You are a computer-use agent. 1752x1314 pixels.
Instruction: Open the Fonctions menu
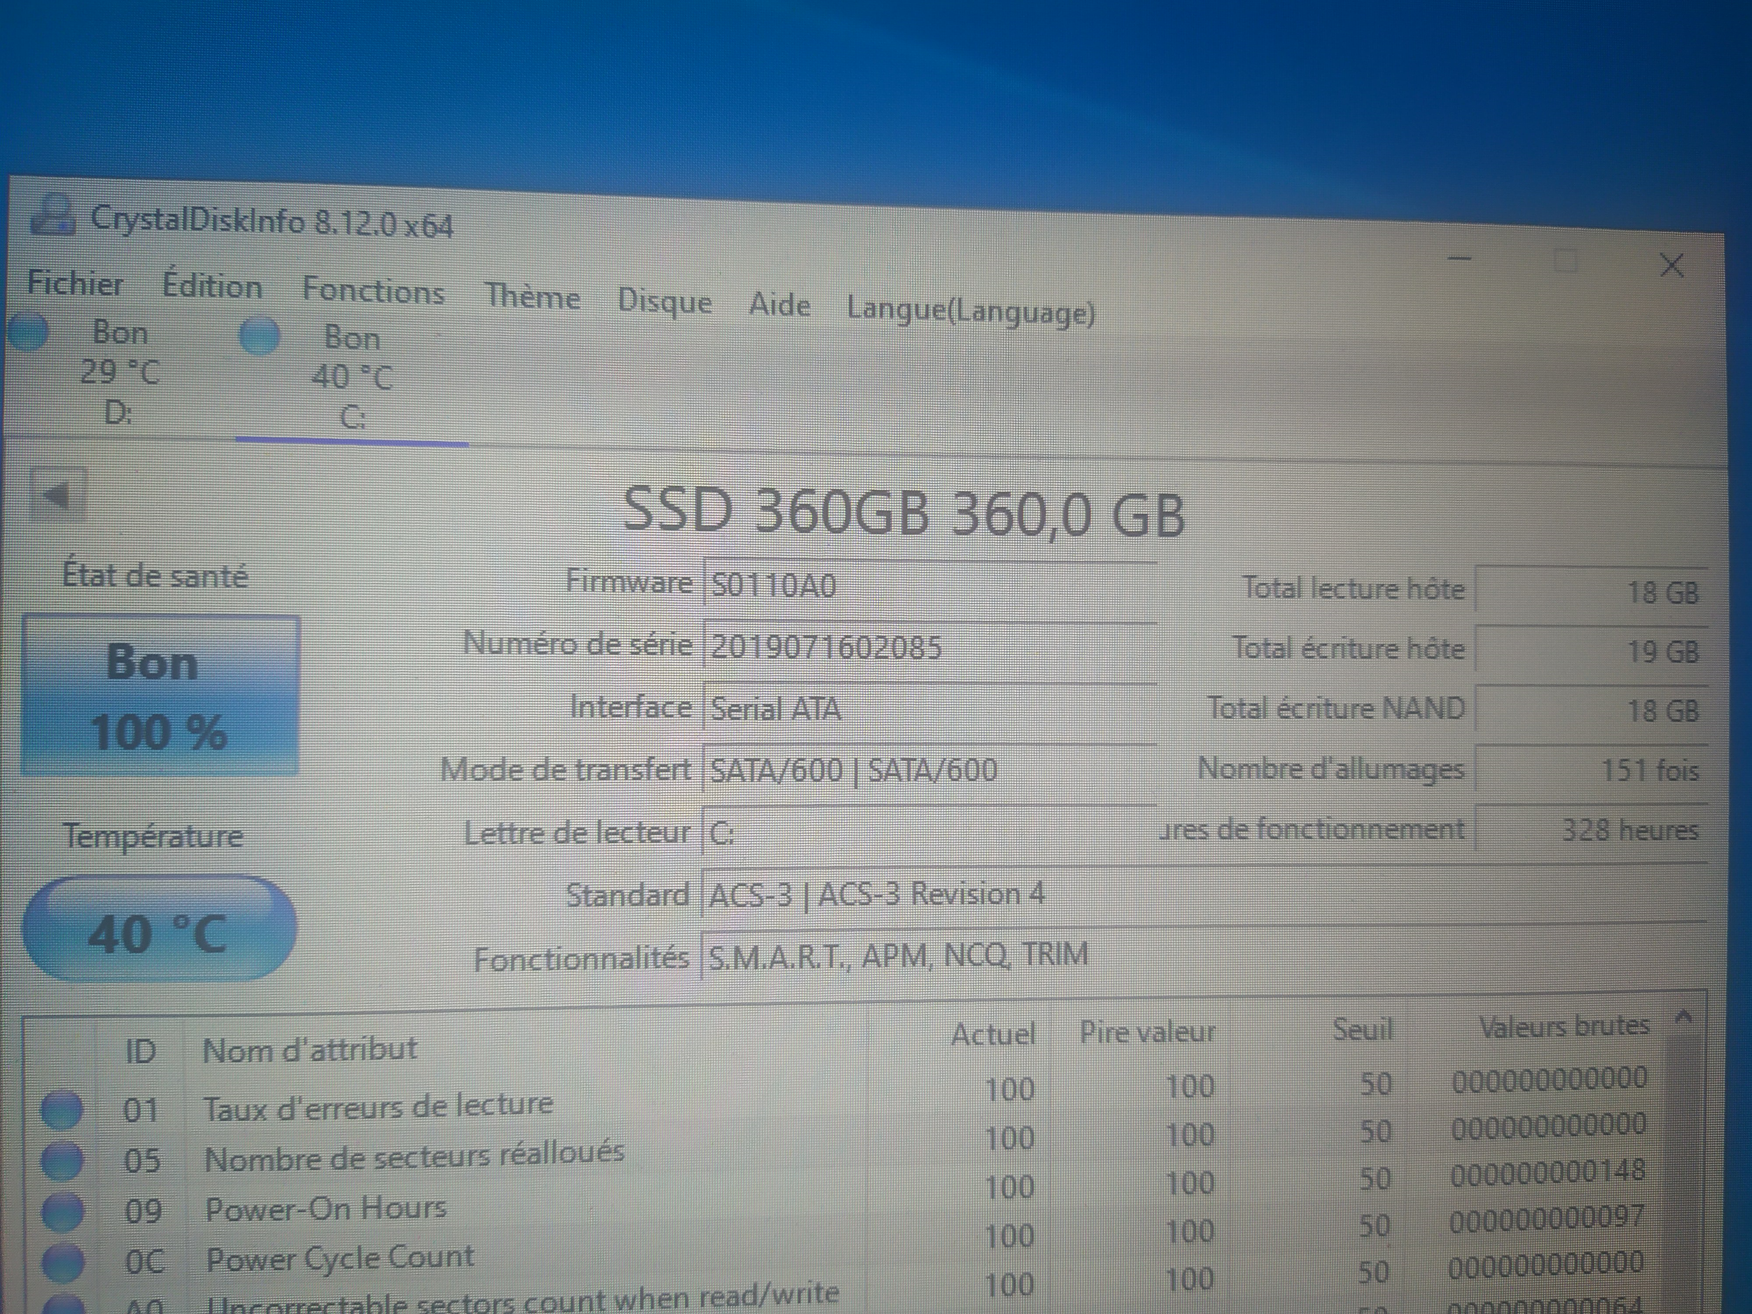pos(373,291)
